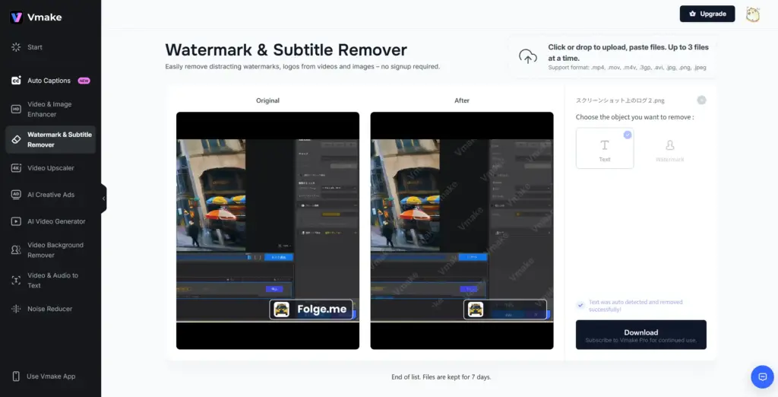Click the After label
The height and width of the screenshot is (397, 778).
click(x=462, y=100)
